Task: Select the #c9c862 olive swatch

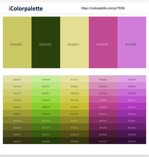Action: click(17, 42)
